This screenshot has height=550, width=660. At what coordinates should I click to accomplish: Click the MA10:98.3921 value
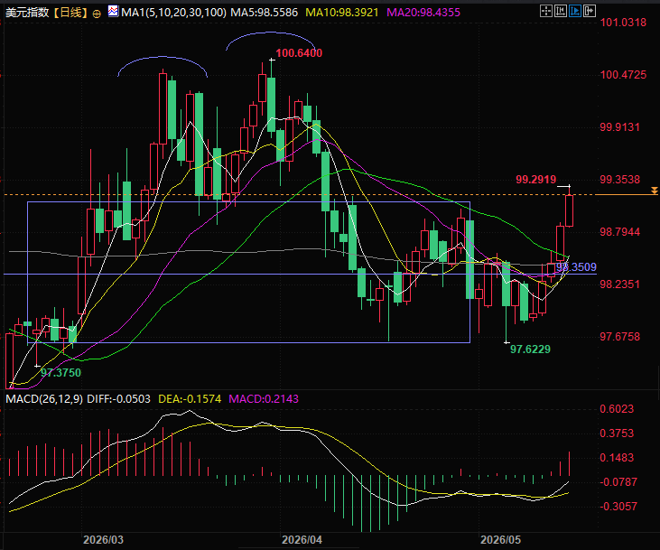(x=342, y=13)
